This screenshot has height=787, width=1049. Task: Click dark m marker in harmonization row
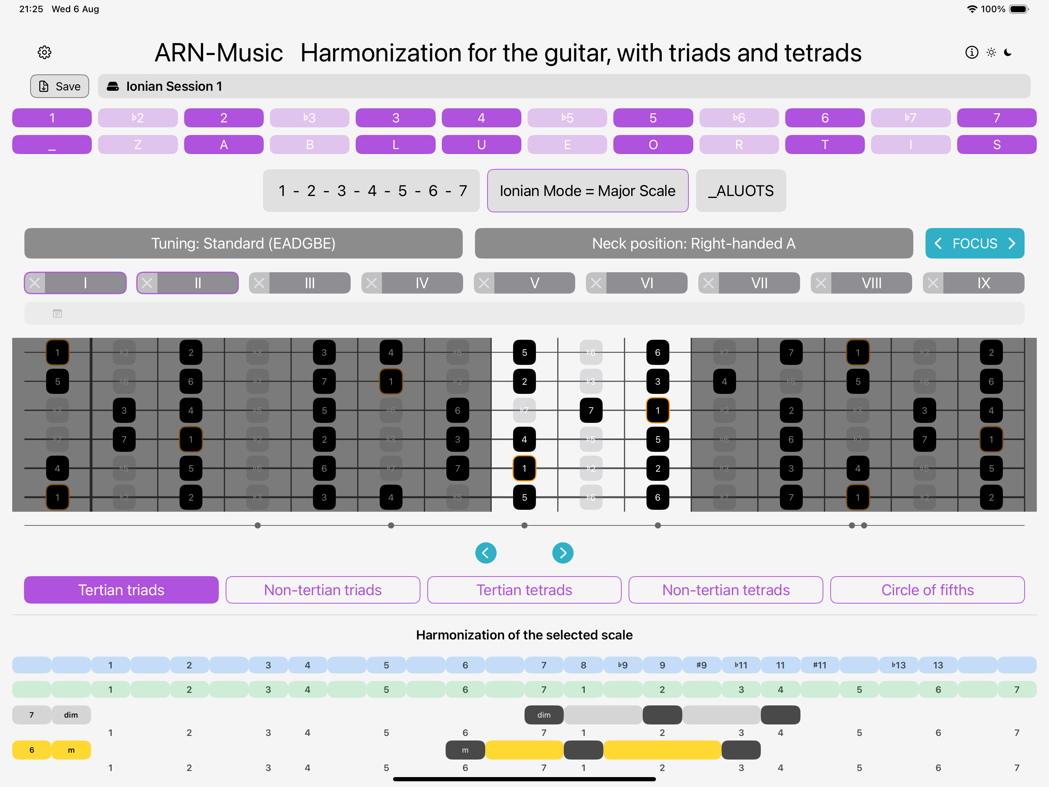click(465, 750)
